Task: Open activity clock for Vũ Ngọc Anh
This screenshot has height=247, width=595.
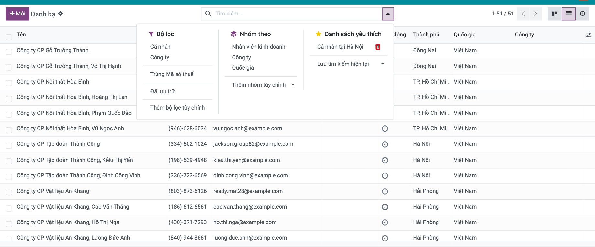Action: click(x=385, y=129)
